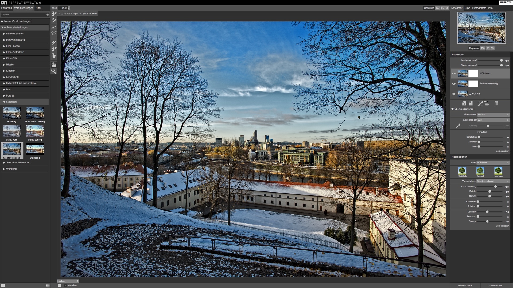Click the add filter layer icon
513x288 pixels.
pyautogui.click(x=464, y=103)
